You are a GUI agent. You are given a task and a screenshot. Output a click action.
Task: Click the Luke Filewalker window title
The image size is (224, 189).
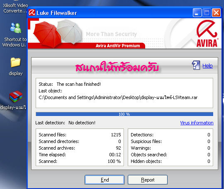pos(56,13)
